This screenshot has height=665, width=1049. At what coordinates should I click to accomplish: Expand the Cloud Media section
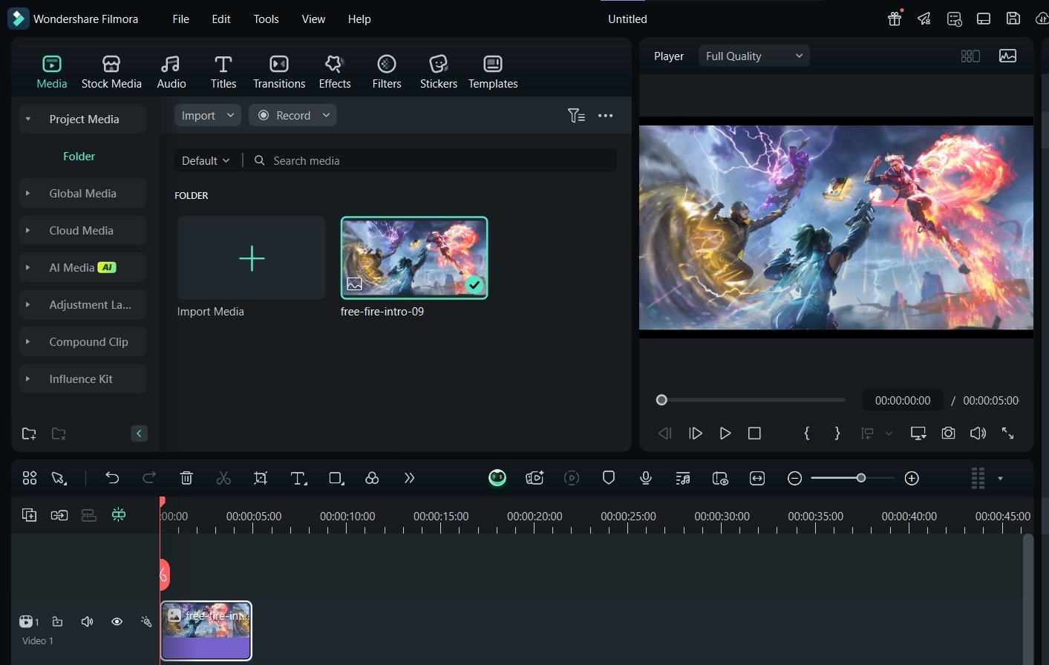[27, 230]
